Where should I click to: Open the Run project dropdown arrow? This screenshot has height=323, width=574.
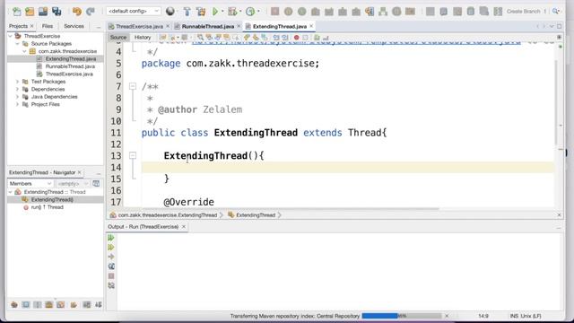pos(222,12)
